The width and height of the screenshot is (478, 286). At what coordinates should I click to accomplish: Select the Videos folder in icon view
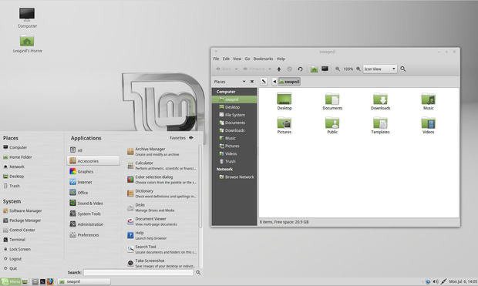click(x=428, y=126)
